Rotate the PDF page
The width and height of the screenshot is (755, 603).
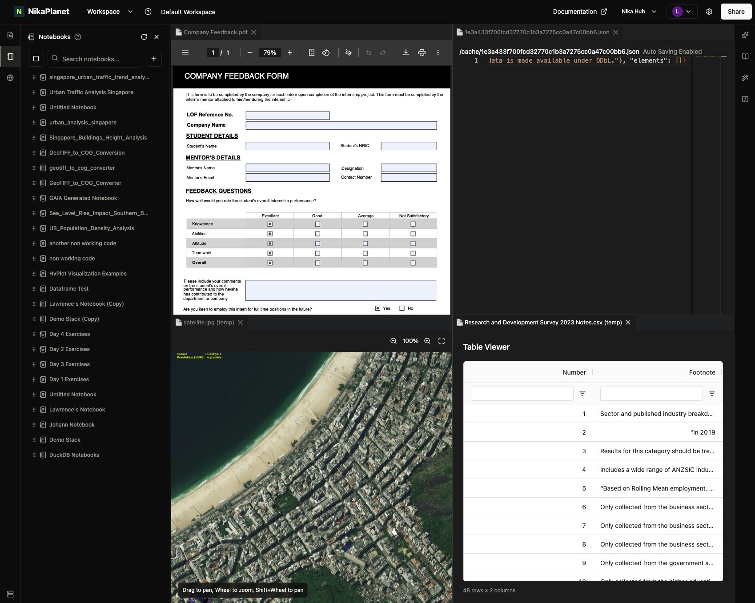326,52
